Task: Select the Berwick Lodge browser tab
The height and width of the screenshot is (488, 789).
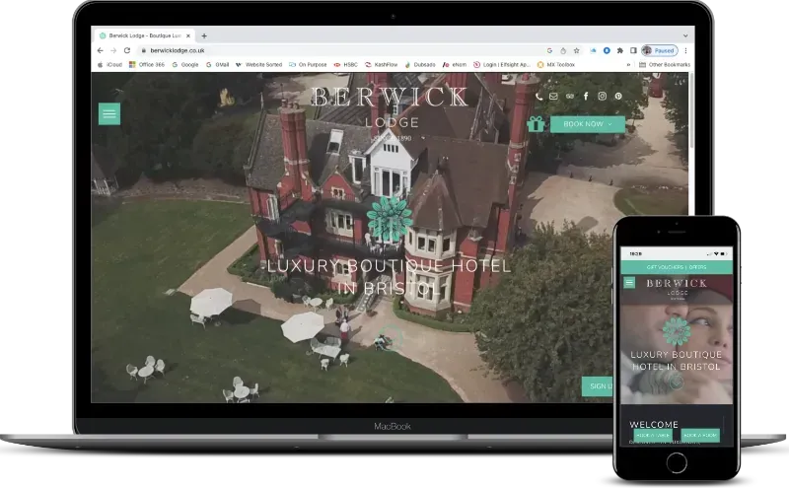Action: 144,35
